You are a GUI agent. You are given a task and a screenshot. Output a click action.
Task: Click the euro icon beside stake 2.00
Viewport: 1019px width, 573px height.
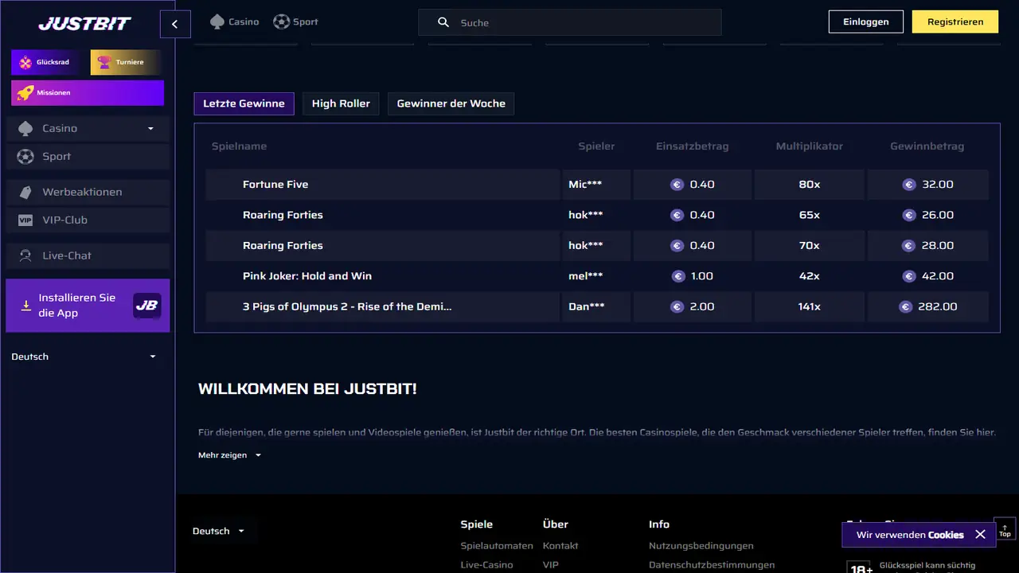pos(677,306)
